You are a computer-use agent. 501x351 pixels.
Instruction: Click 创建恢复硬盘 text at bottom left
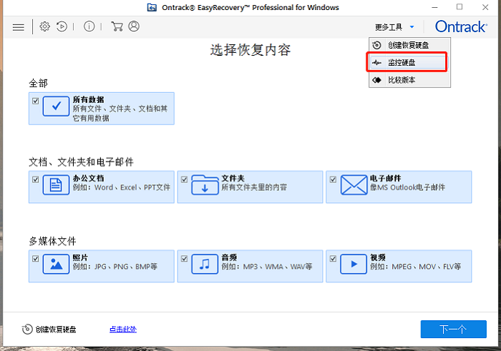tap(56, 330)
